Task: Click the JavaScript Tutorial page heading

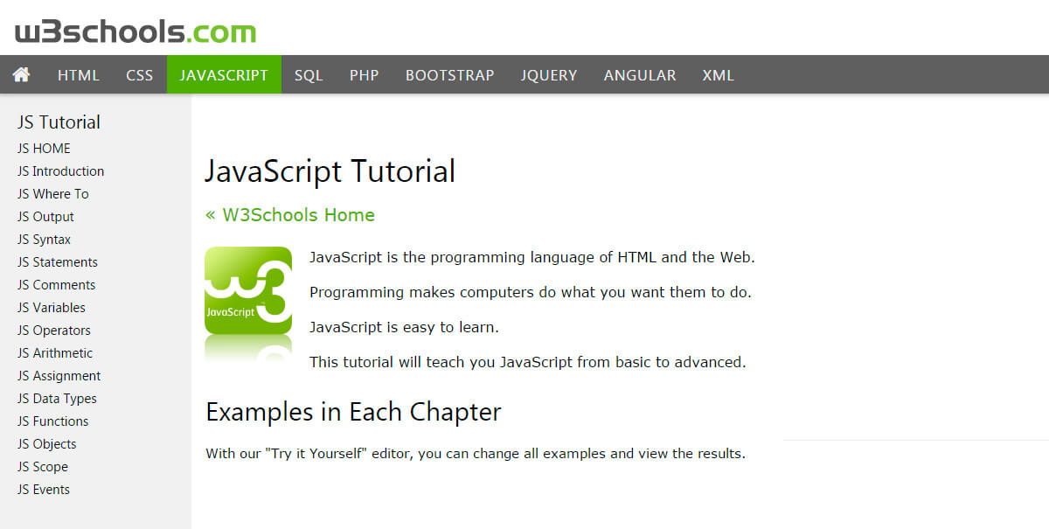Action: click(x=330, y=171)
